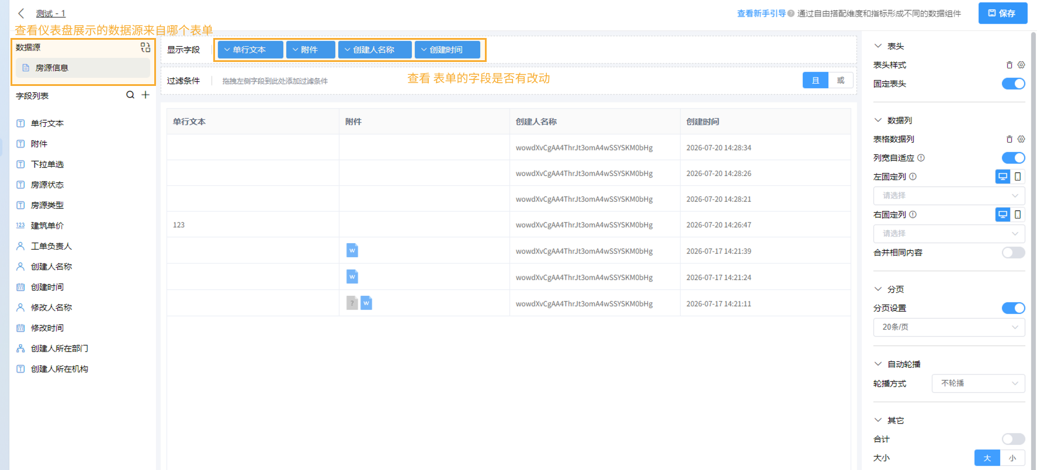Select the desktop icon for 左固定列
Viewport: 1037px width, 470px height.
click(x=1003, y=177)
